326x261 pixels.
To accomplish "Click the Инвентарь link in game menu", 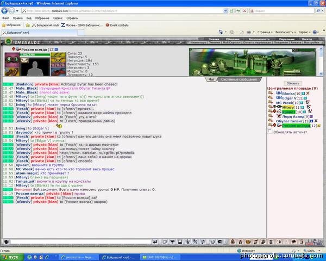I will (198, 42).
